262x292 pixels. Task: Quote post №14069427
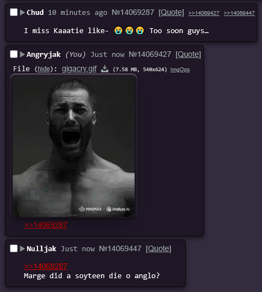(x=188, y=55)
